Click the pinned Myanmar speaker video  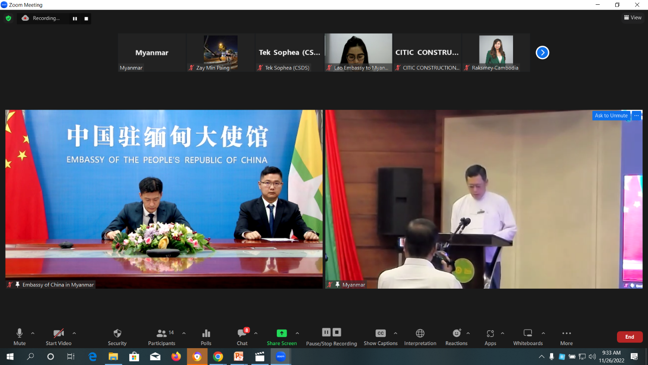(x=484, y=199)
